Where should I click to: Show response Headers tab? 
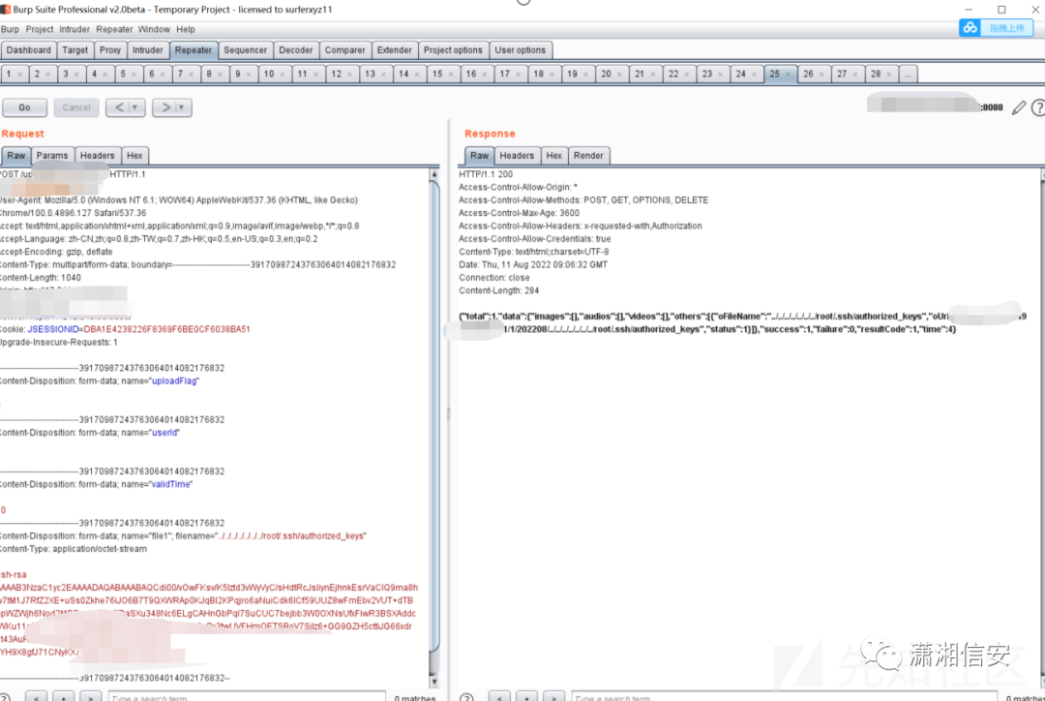click(517, 156)
